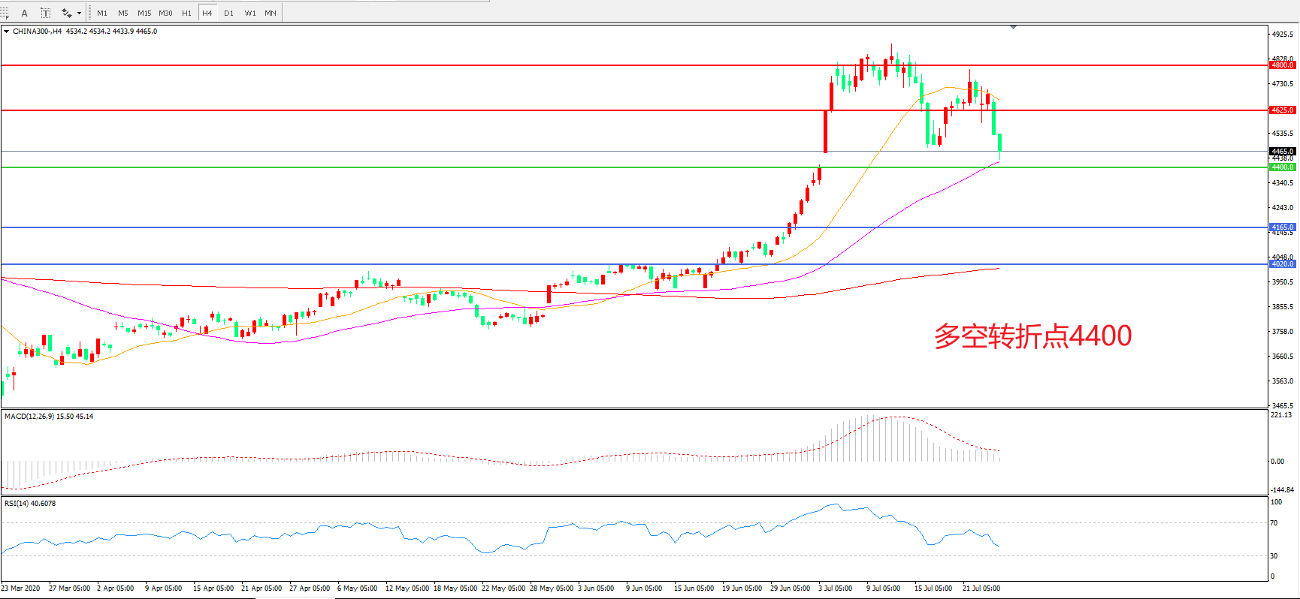Change to the MN monthly timeframe
The height and width of the screenshot is (599, 1300).
pyautogui.click(x=271, y=13)
